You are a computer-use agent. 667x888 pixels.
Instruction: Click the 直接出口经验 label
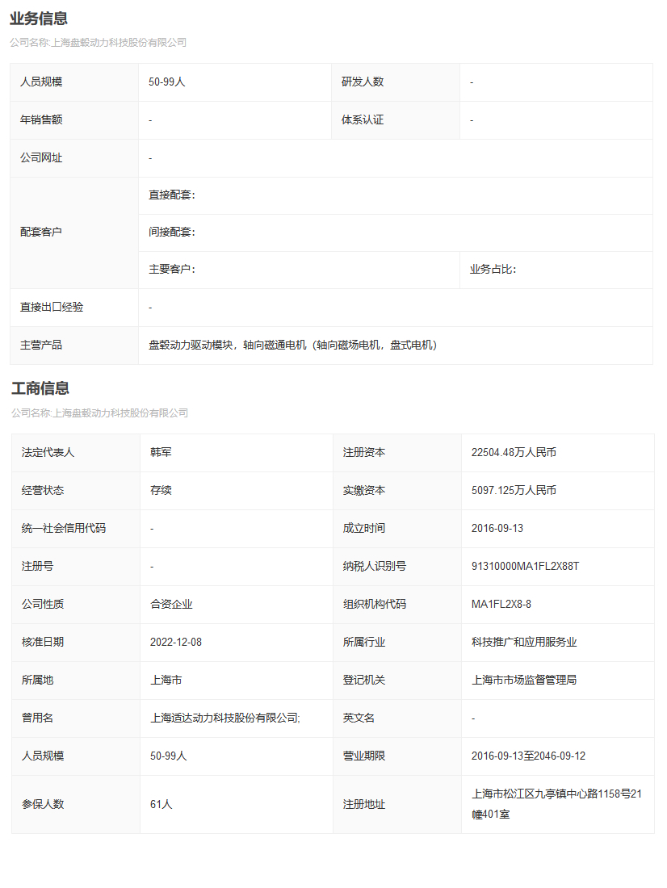[52, 308]
